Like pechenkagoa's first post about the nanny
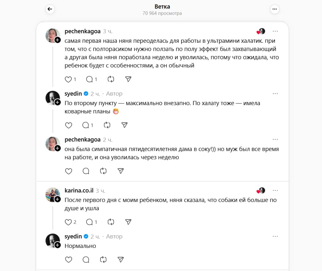322x271 pixels. pyautogui.click(x=68, y=79)
